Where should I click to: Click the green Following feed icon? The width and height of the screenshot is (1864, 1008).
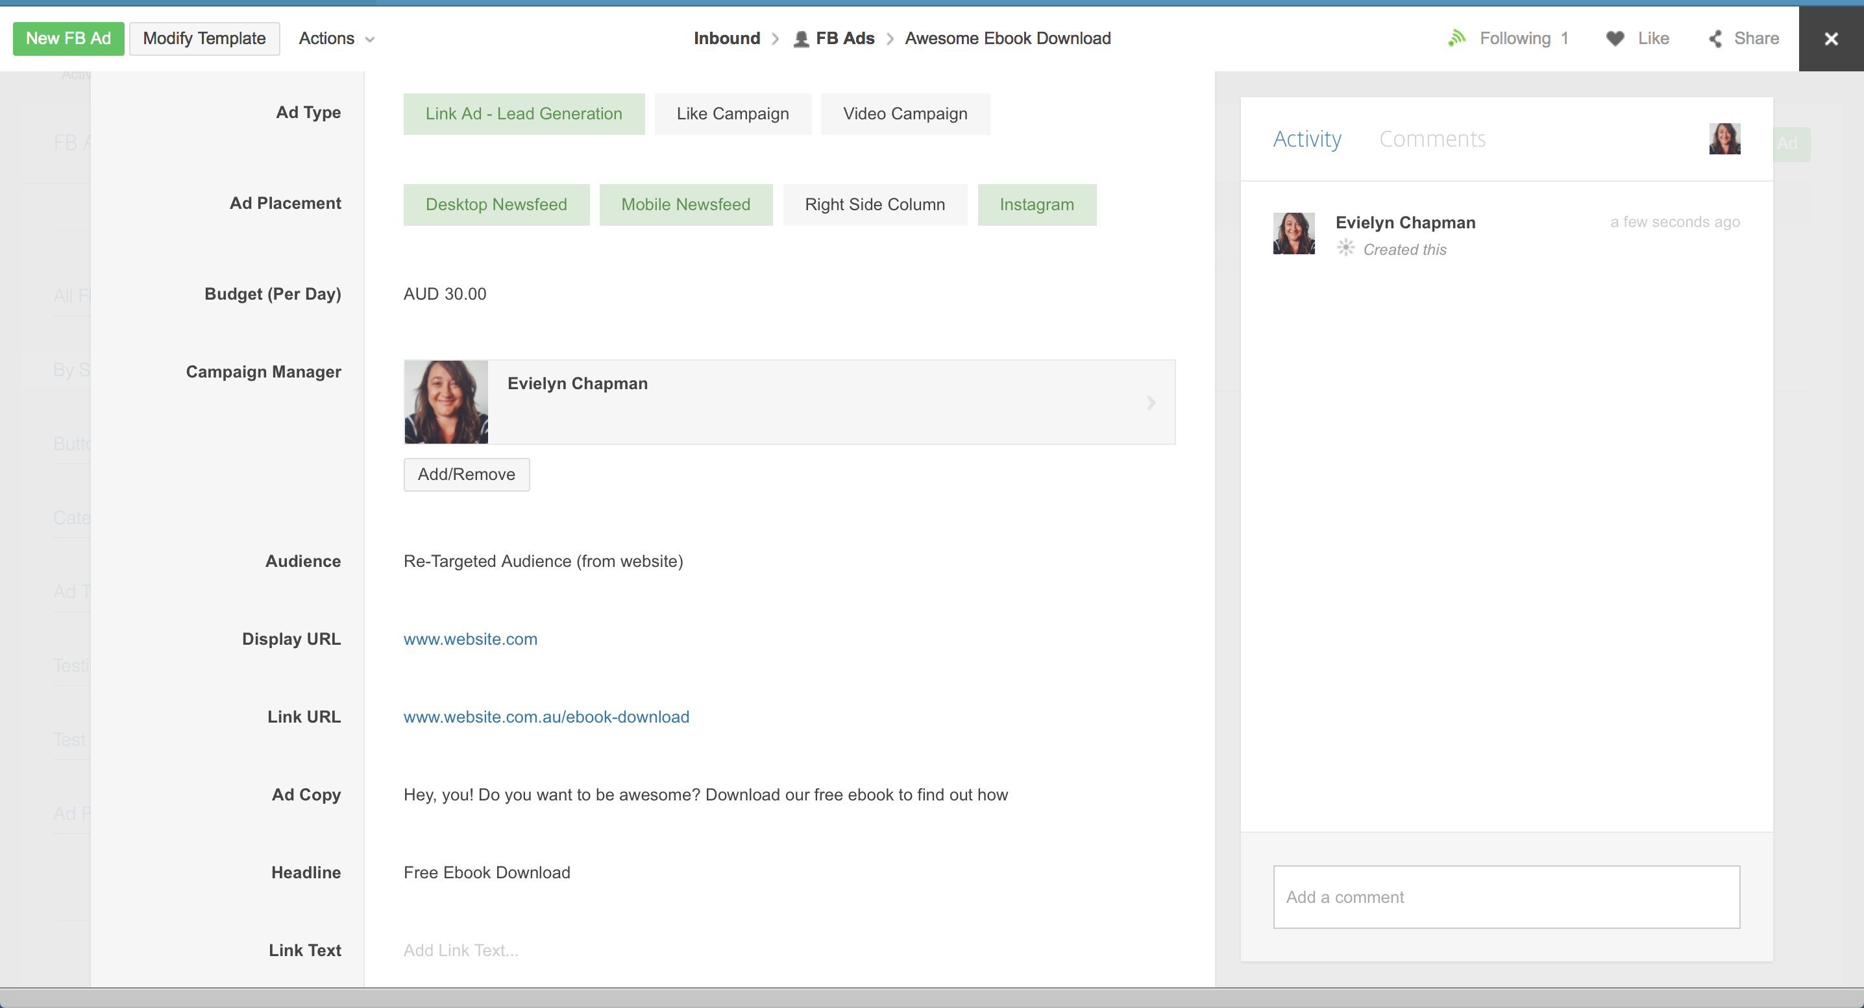pos(1456,38)
